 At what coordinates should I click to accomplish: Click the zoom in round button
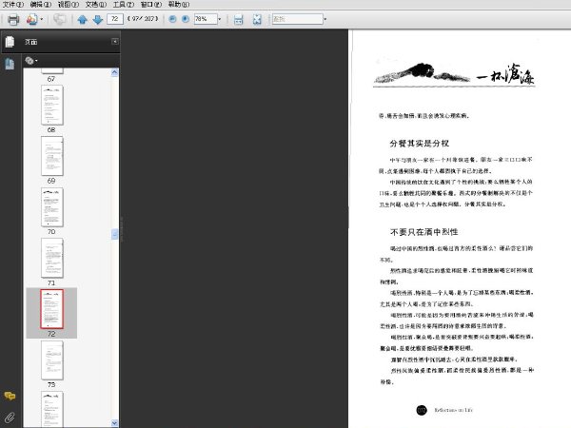point(186,19)
